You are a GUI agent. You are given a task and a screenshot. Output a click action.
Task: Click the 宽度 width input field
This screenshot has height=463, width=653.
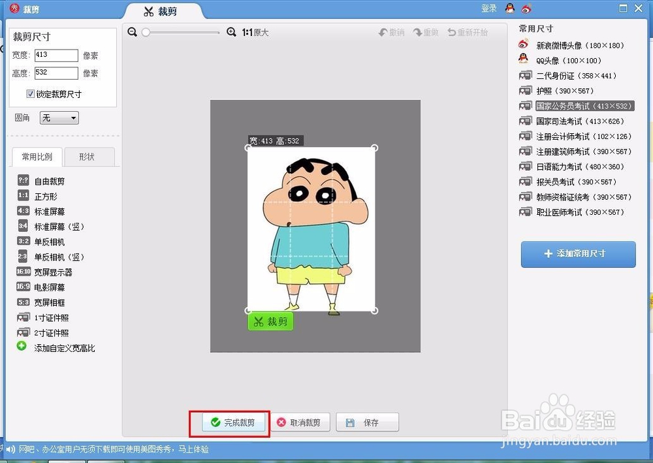click(56, 56)
